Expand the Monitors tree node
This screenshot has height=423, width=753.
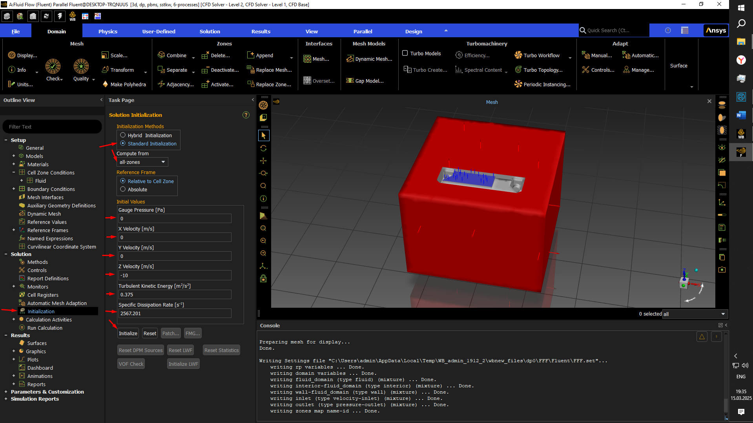14,287
